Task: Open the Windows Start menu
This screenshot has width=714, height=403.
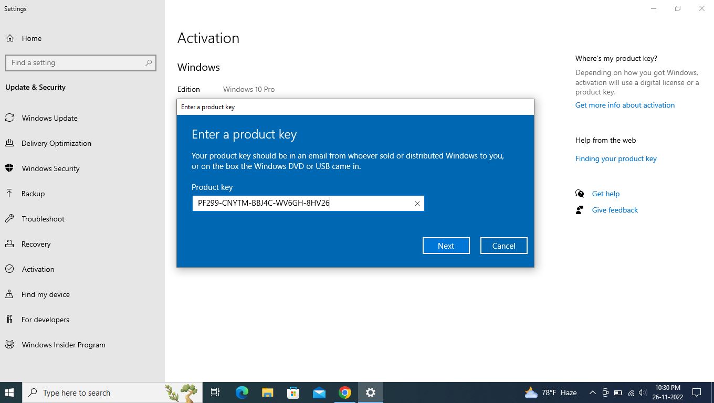Action: pos(9,393)
